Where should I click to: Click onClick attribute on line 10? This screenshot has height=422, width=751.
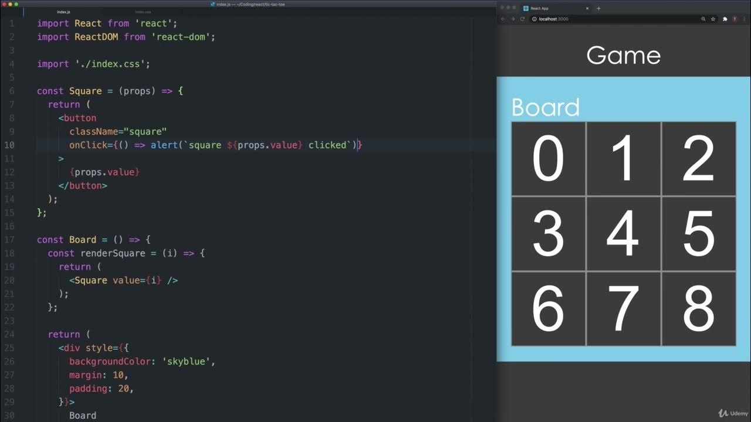(88, 145)
